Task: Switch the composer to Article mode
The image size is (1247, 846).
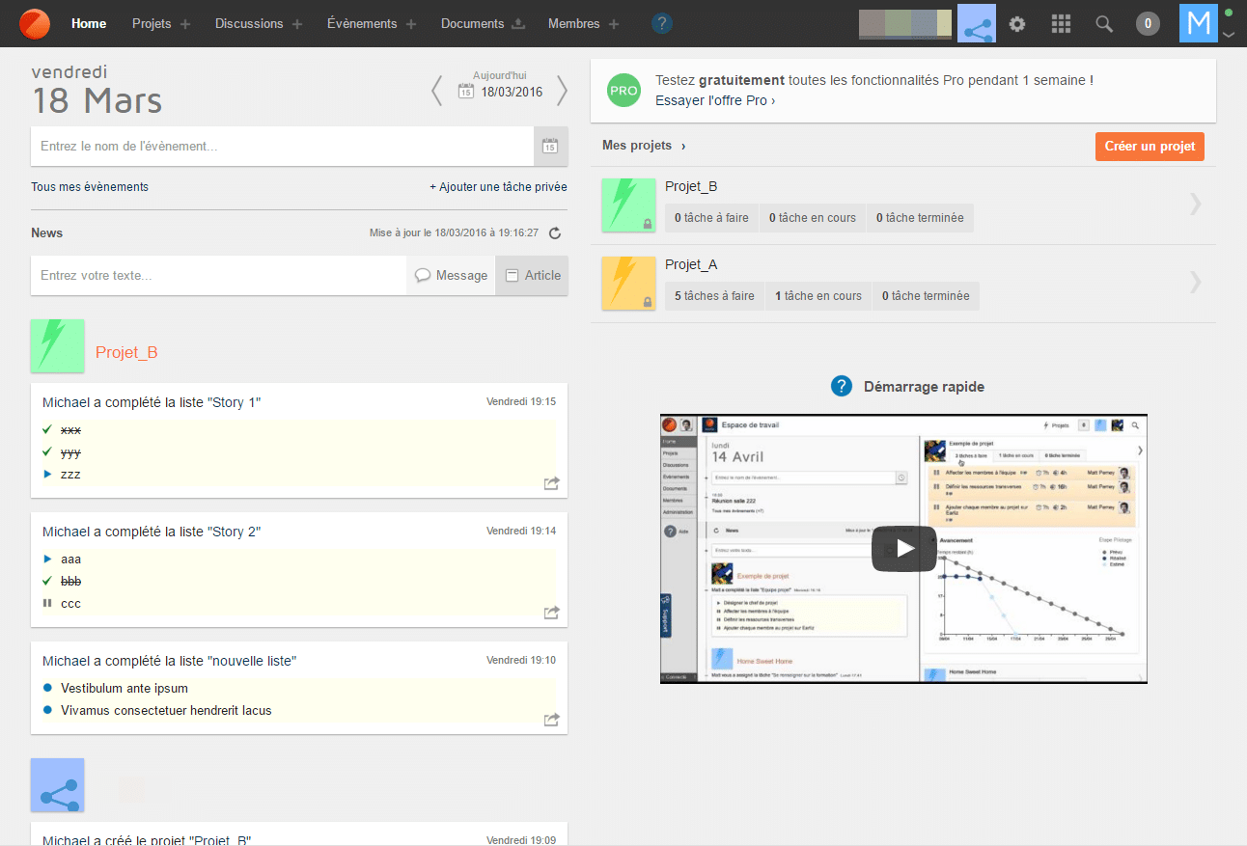Action: click(532, 275)
